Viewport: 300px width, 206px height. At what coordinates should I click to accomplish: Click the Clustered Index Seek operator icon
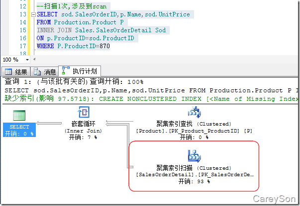point(194,112)
